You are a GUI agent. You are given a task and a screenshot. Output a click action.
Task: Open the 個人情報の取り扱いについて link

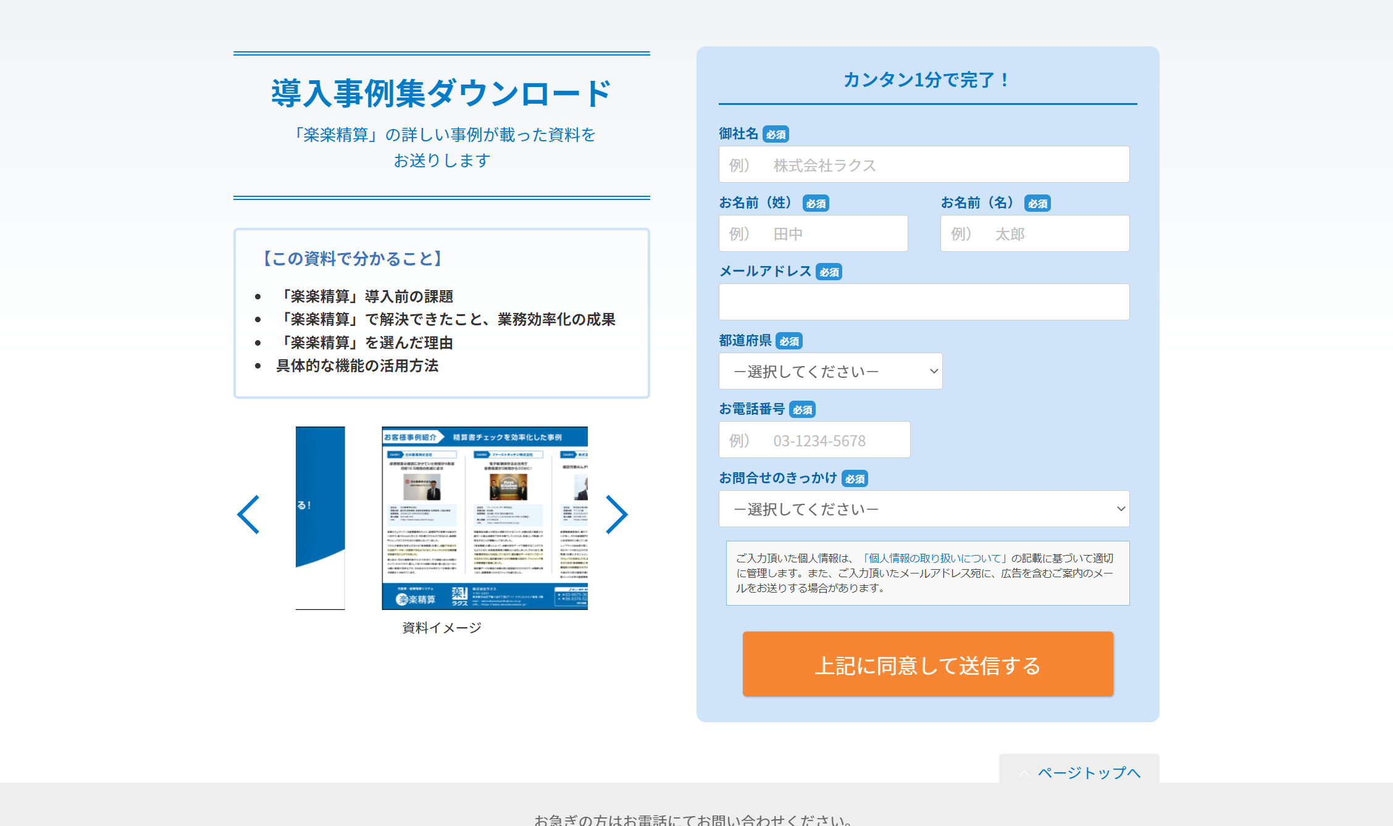[934, 558]
